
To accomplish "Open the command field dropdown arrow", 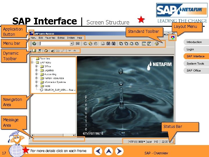I will tap(72, 44).
